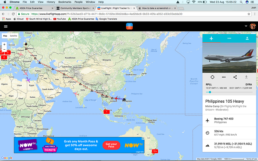
Task: Switch map to Satellite view
Action: [x=13, y=36]
